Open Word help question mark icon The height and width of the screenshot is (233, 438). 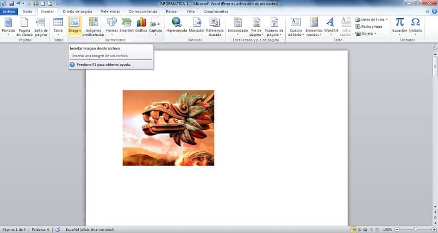tap(434, 11)
